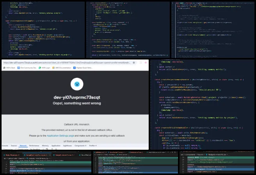Click the dev-yi07uvprmc73scqt tenant heading

[x=76, y=96]
